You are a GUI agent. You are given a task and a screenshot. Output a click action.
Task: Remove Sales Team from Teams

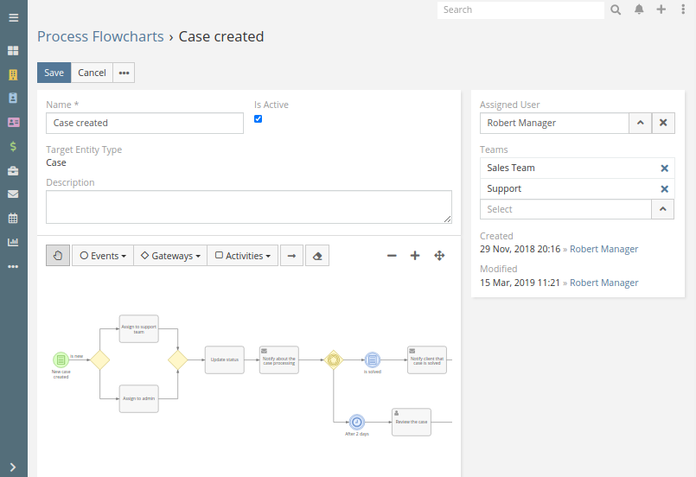tap(665, 169)
